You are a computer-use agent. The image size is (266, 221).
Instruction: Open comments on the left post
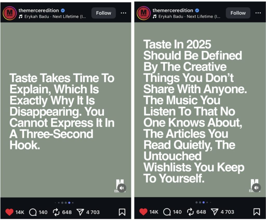(33, 212)
